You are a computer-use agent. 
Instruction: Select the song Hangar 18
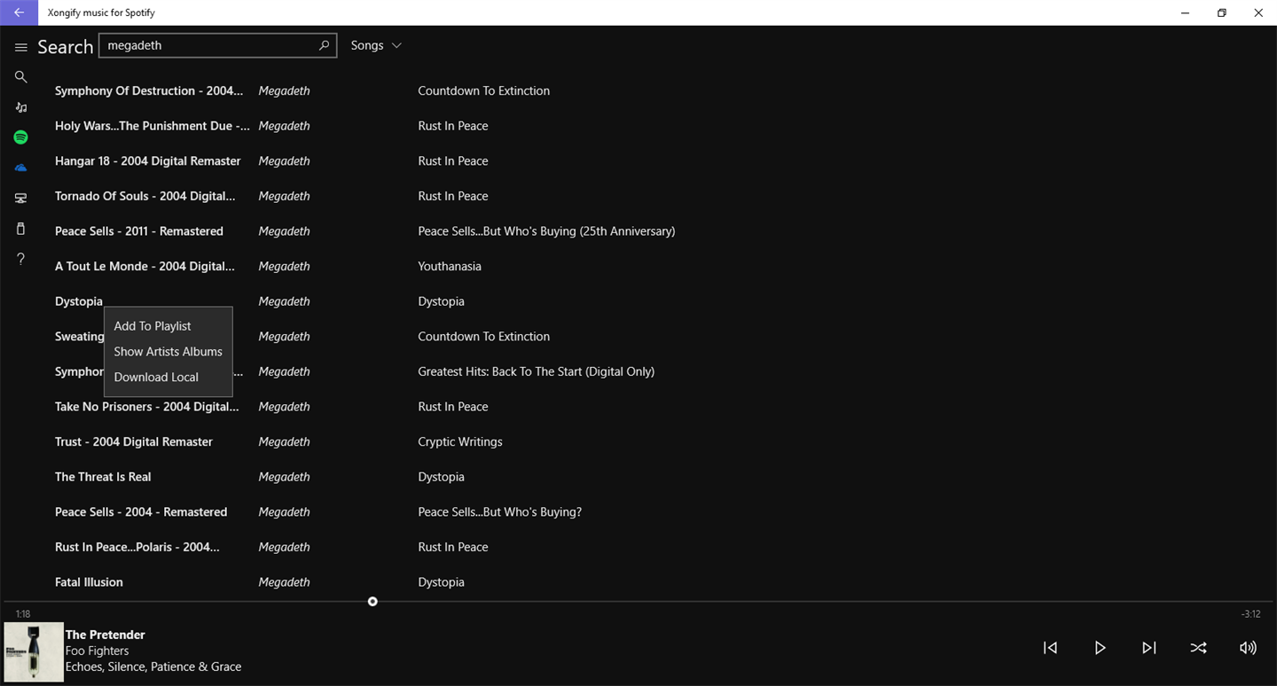click(x=148, y=161)
